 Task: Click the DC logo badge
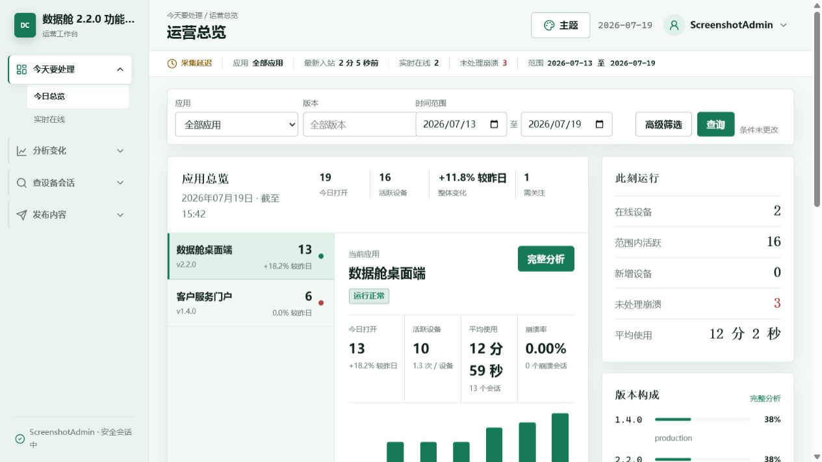point(25,25)
